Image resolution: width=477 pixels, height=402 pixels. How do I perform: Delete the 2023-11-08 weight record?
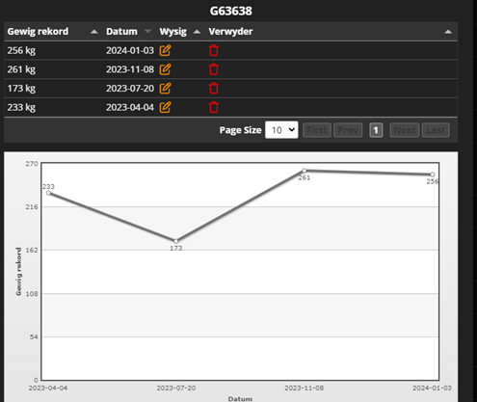click(x=214, y=69)
